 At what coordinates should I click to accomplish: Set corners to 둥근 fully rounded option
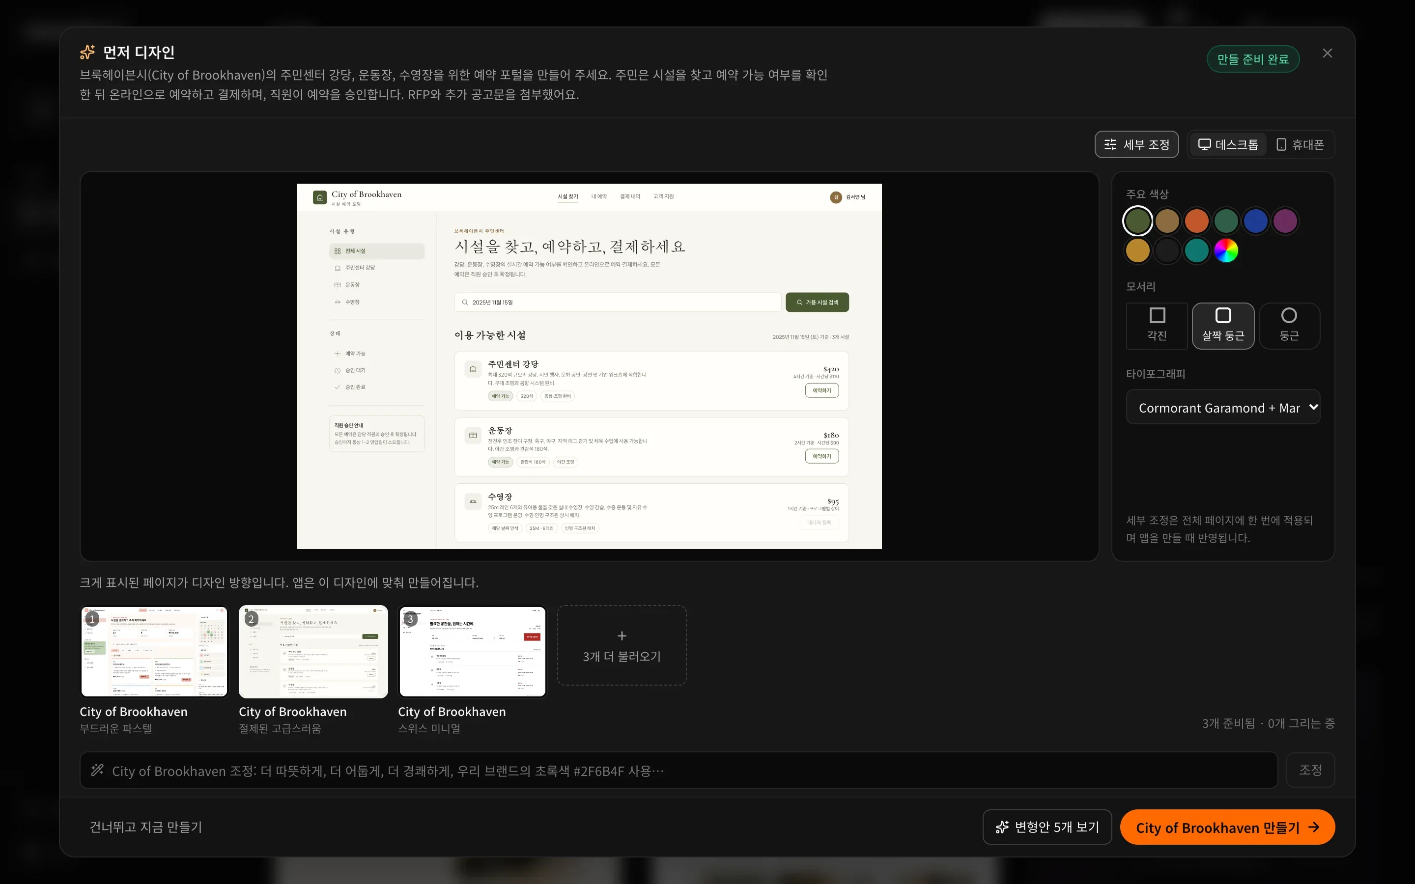pos(1289,326)
